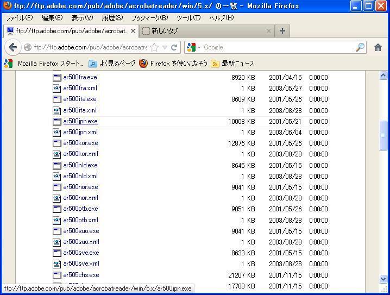The image size is (390, 295).
Task: Open ar500nld.xml link
Action: point(80,176)
